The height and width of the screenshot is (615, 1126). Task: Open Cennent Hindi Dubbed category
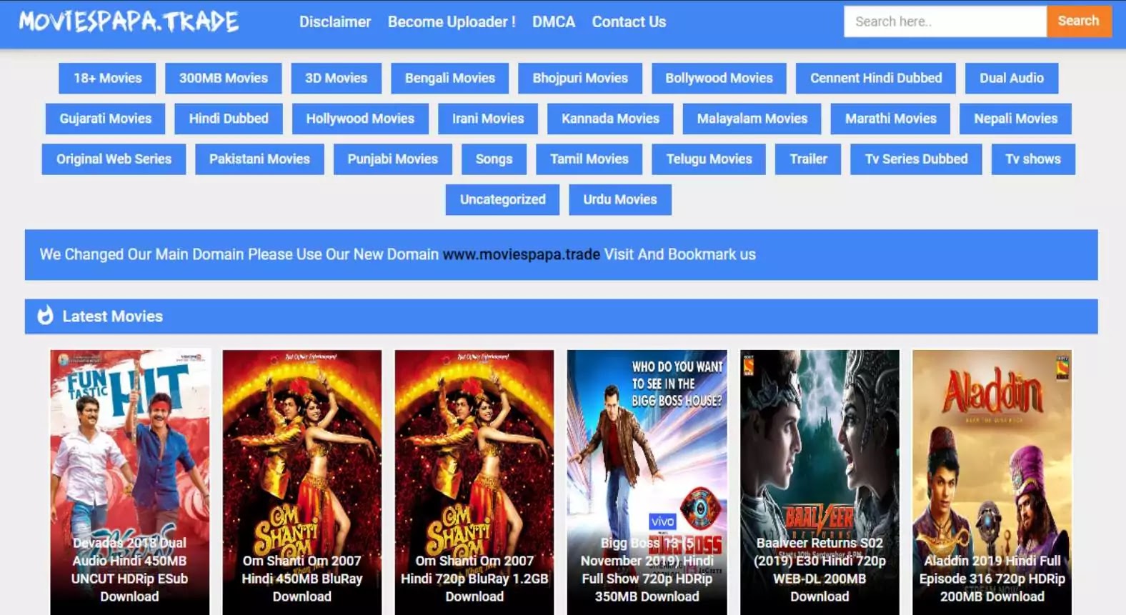[x=876, y=78]
